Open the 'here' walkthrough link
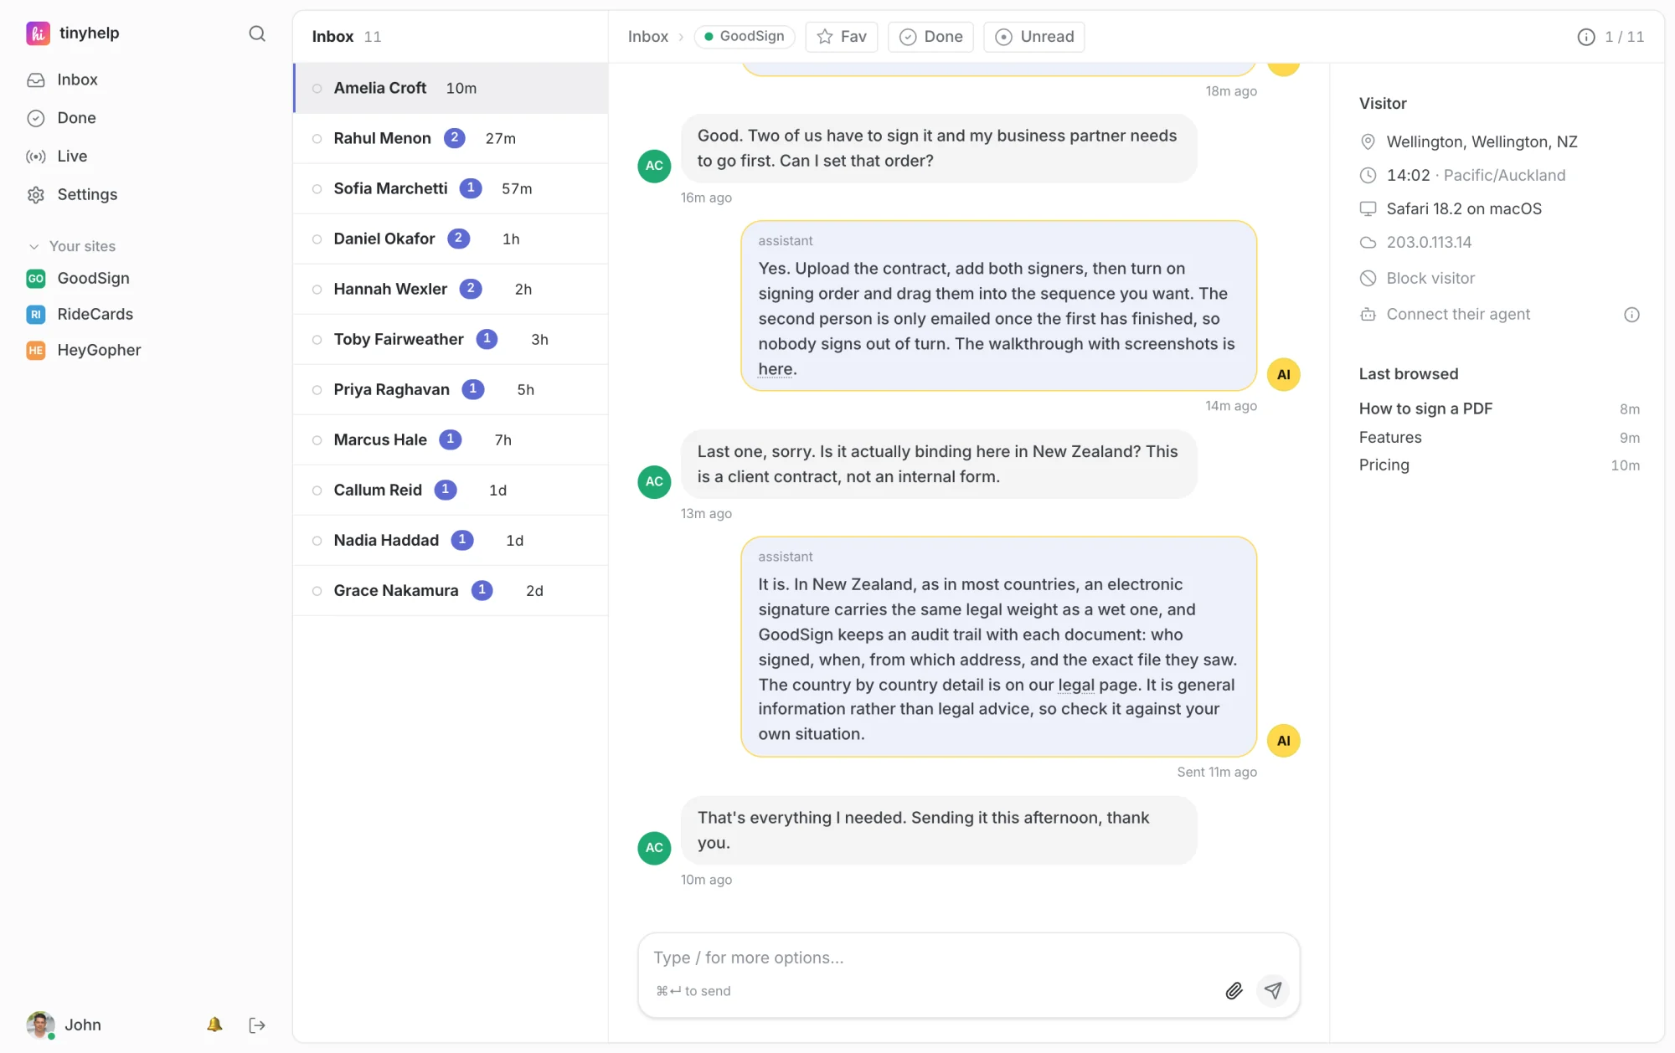The height and width of the screenshot is (1053, 1675). tap(776, 369)
